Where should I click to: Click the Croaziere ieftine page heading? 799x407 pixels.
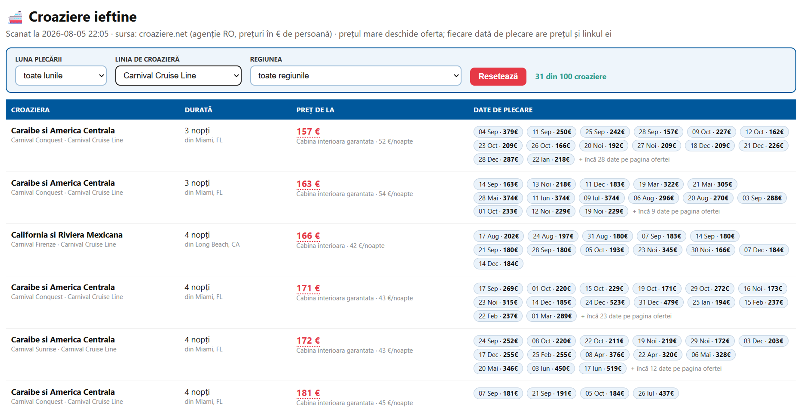[83, 17]
